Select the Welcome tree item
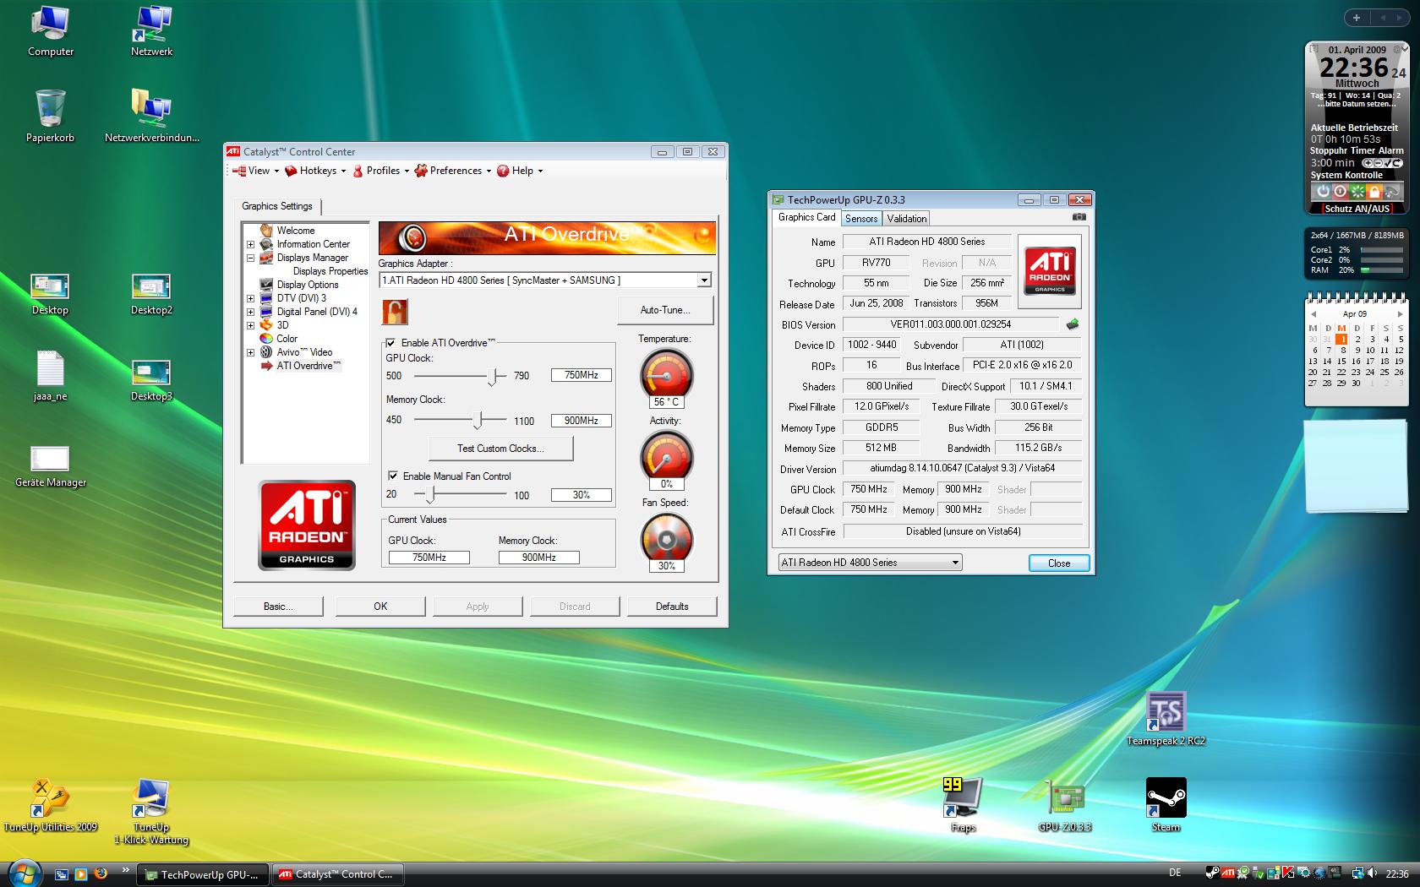This screenshot has height=887, width=1420. [x=296, y=231]
